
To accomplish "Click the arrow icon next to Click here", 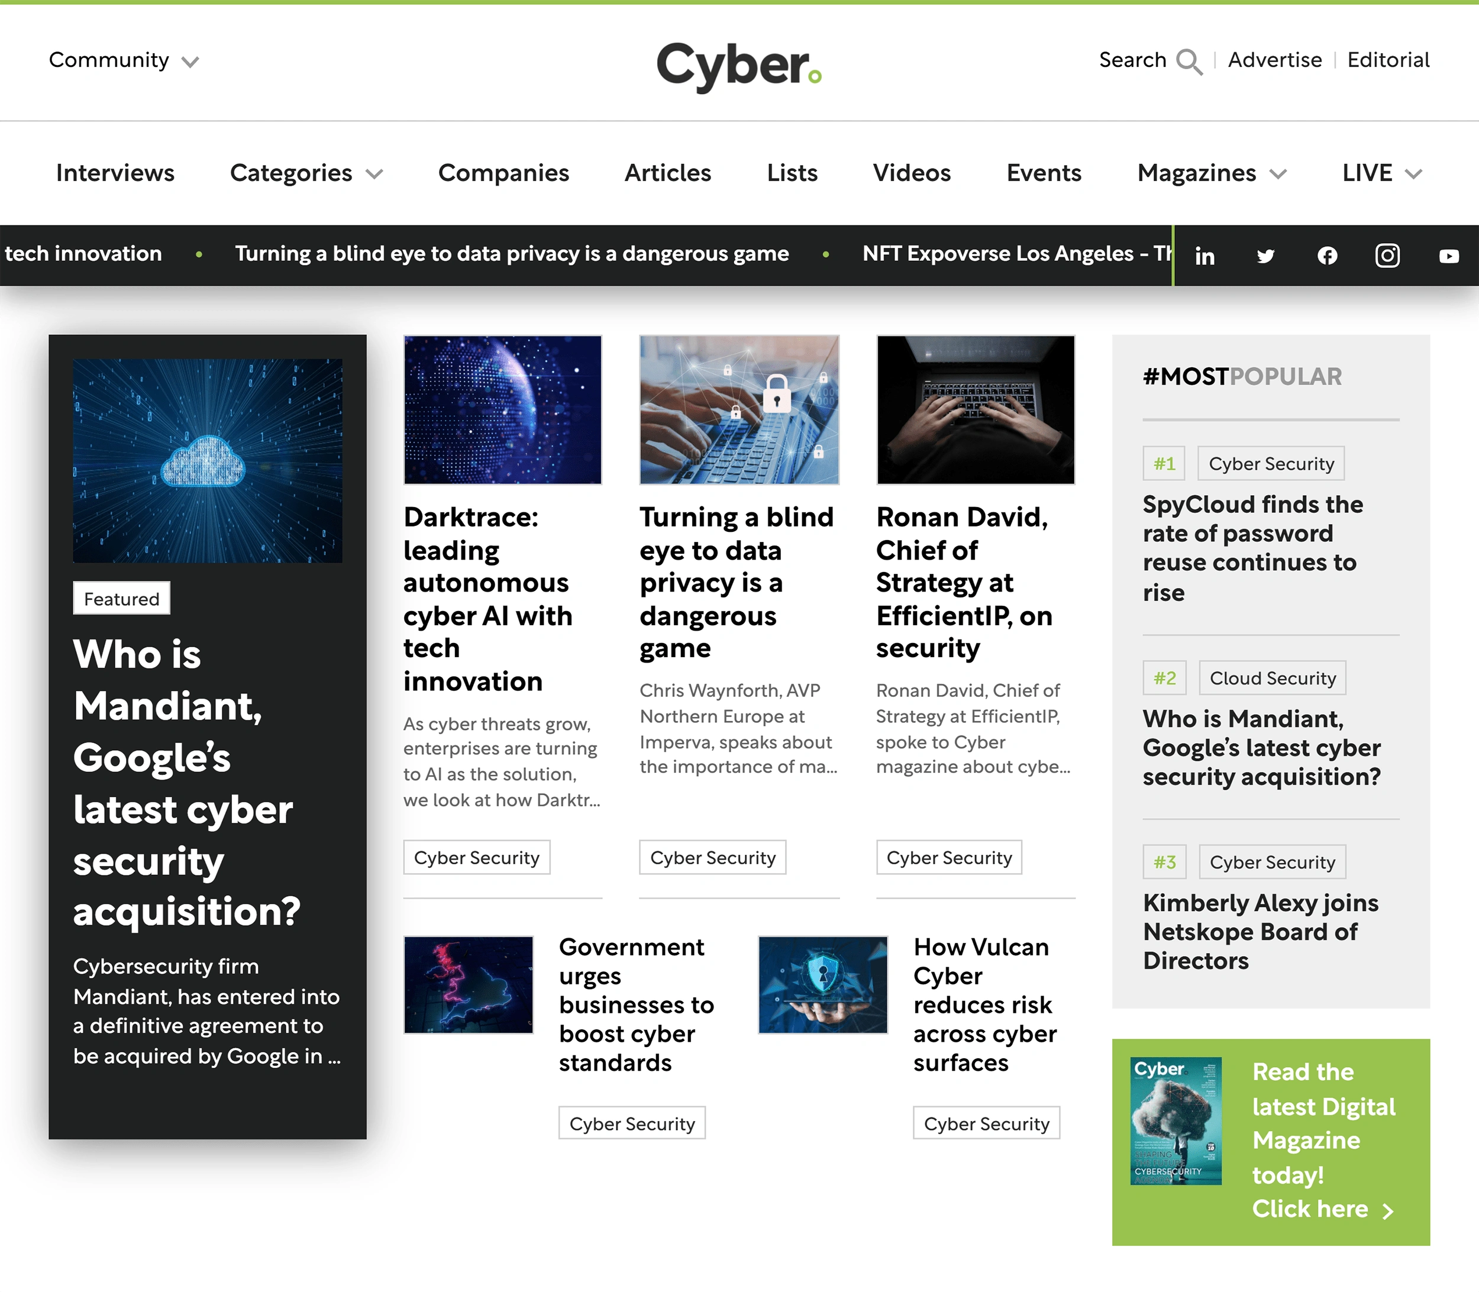I will (1388, 1210).
